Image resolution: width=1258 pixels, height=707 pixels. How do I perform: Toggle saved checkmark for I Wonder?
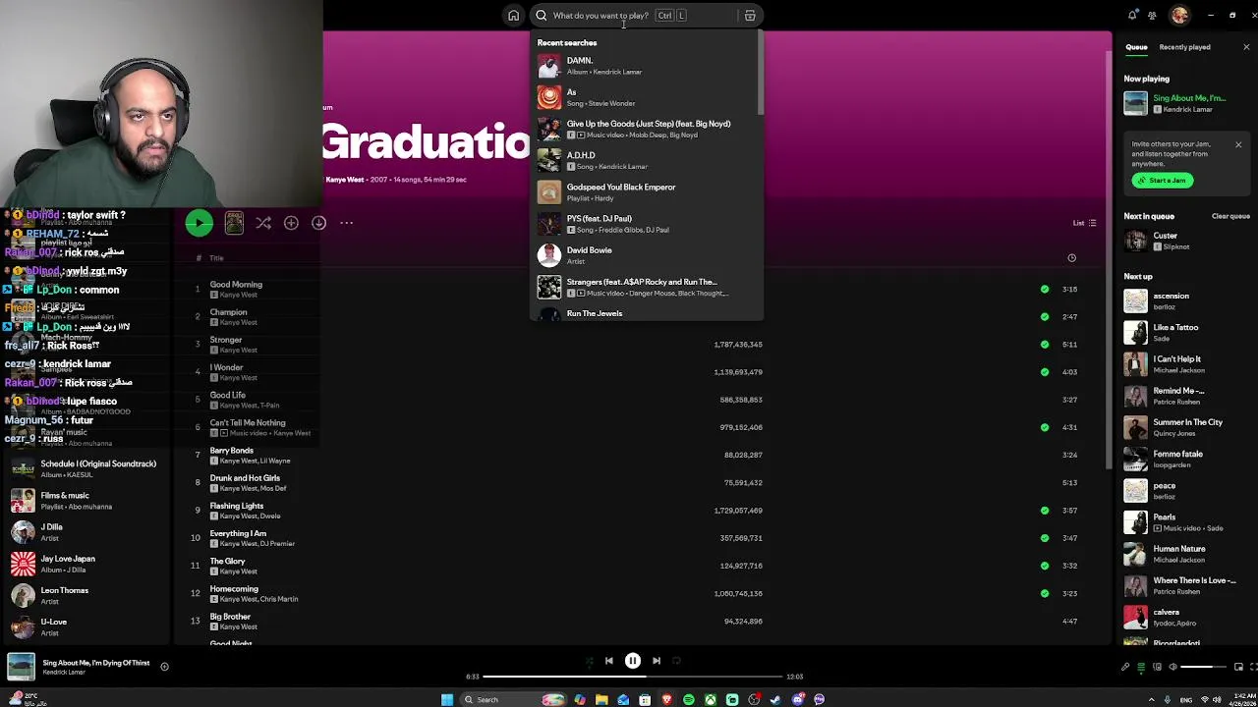click(x=1044, y=371)
